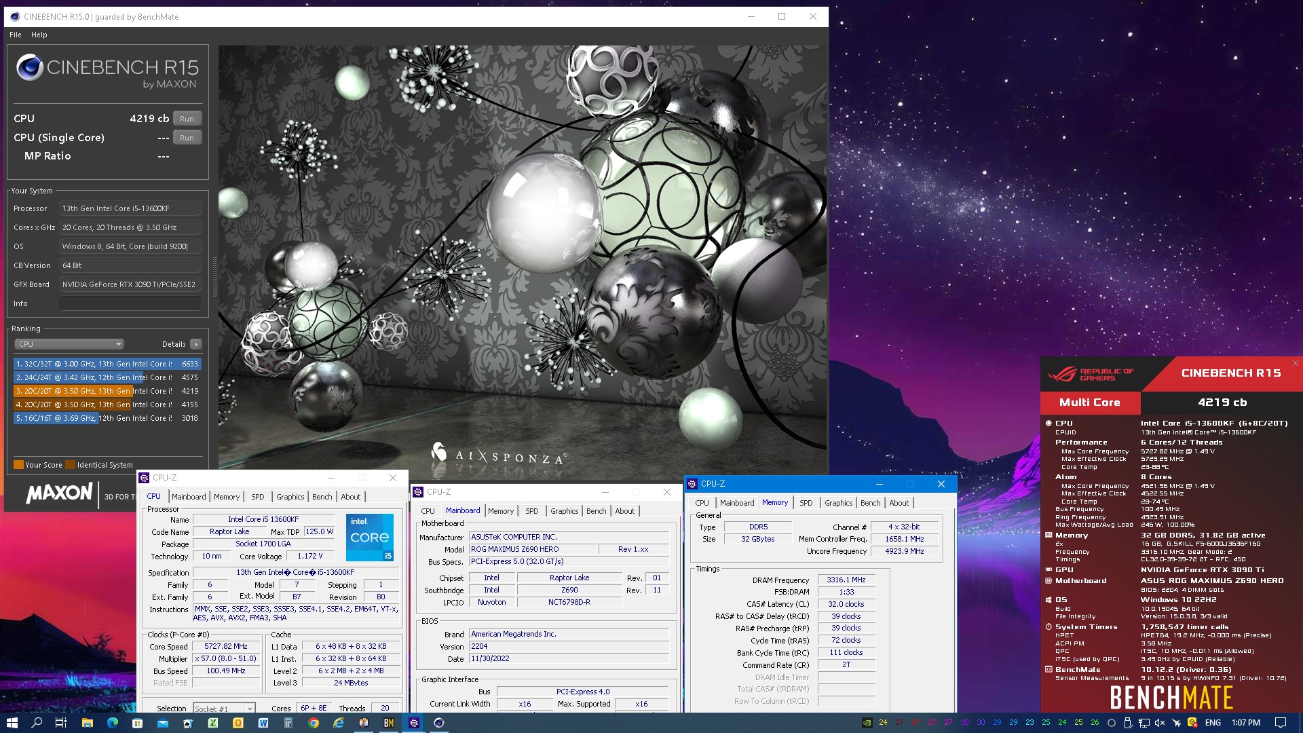Launch Excel from the taskbar
Screen dimensions: 1303x733
click(213, 723)
